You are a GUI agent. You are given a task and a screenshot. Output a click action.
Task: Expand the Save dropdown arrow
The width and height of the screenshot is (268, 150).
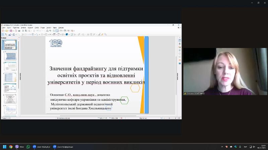(x=13, y=31)
